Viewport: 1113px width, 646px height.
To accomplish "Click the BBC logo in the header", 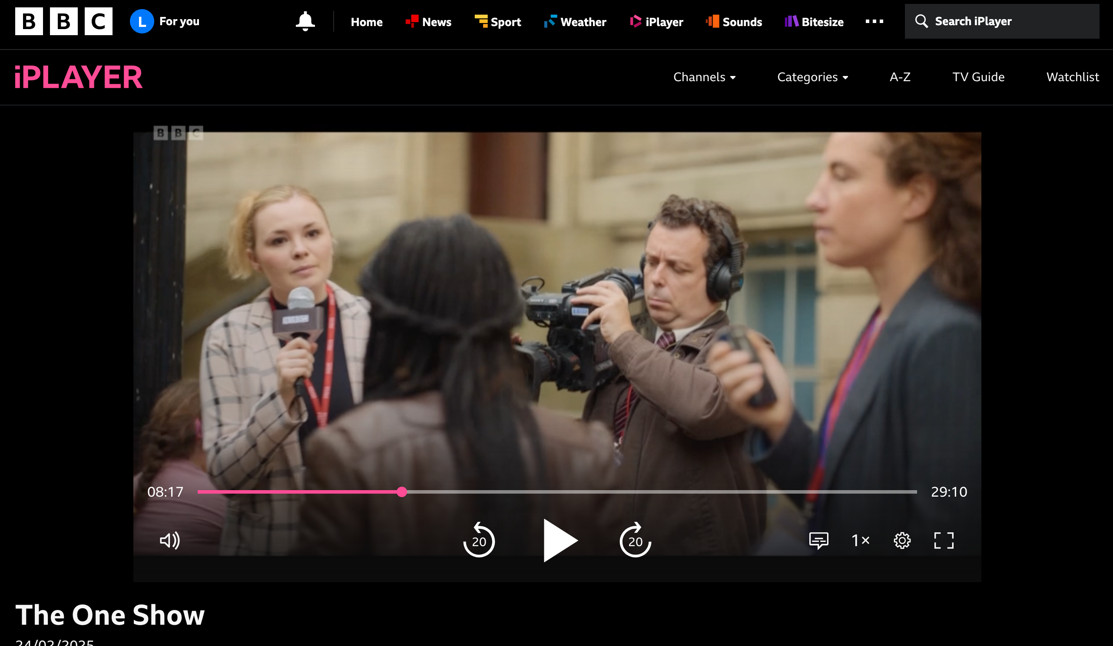I will 63,21.
